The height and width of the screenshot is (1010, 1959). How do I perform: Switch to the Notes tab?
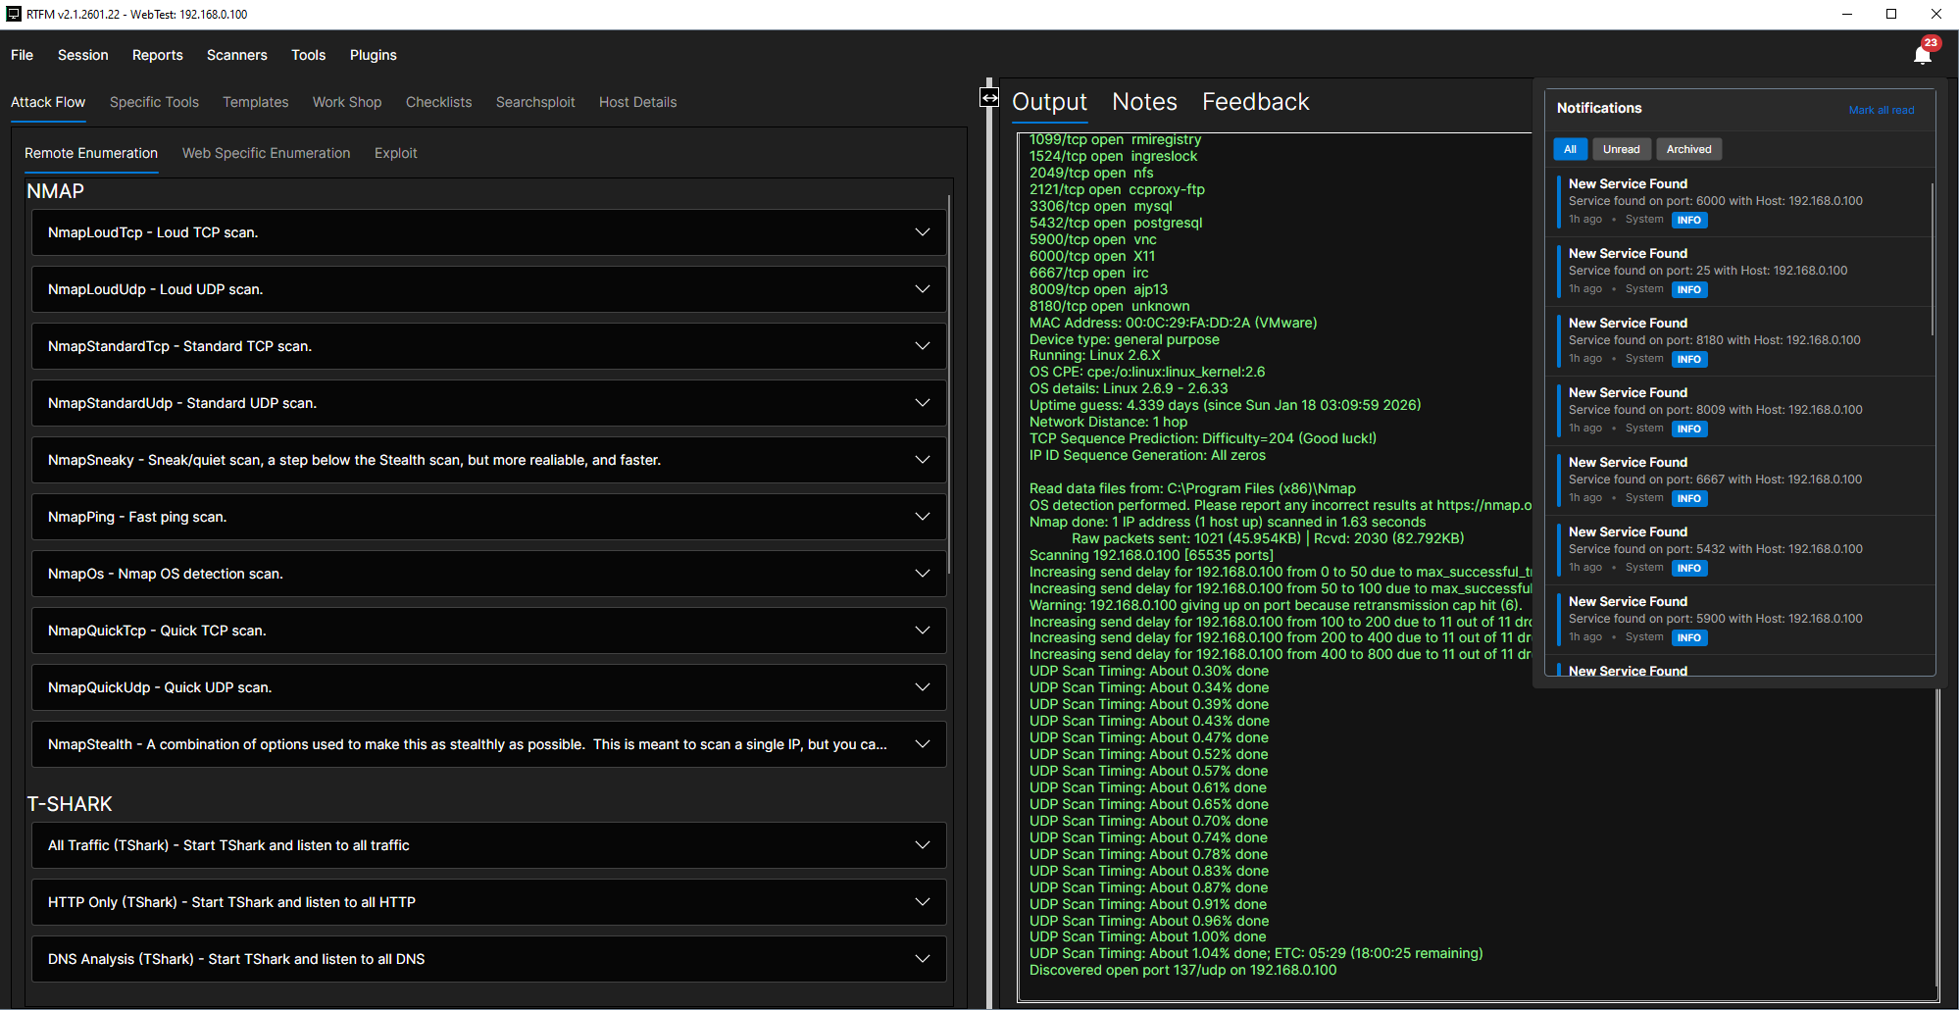coord(1143,101)
